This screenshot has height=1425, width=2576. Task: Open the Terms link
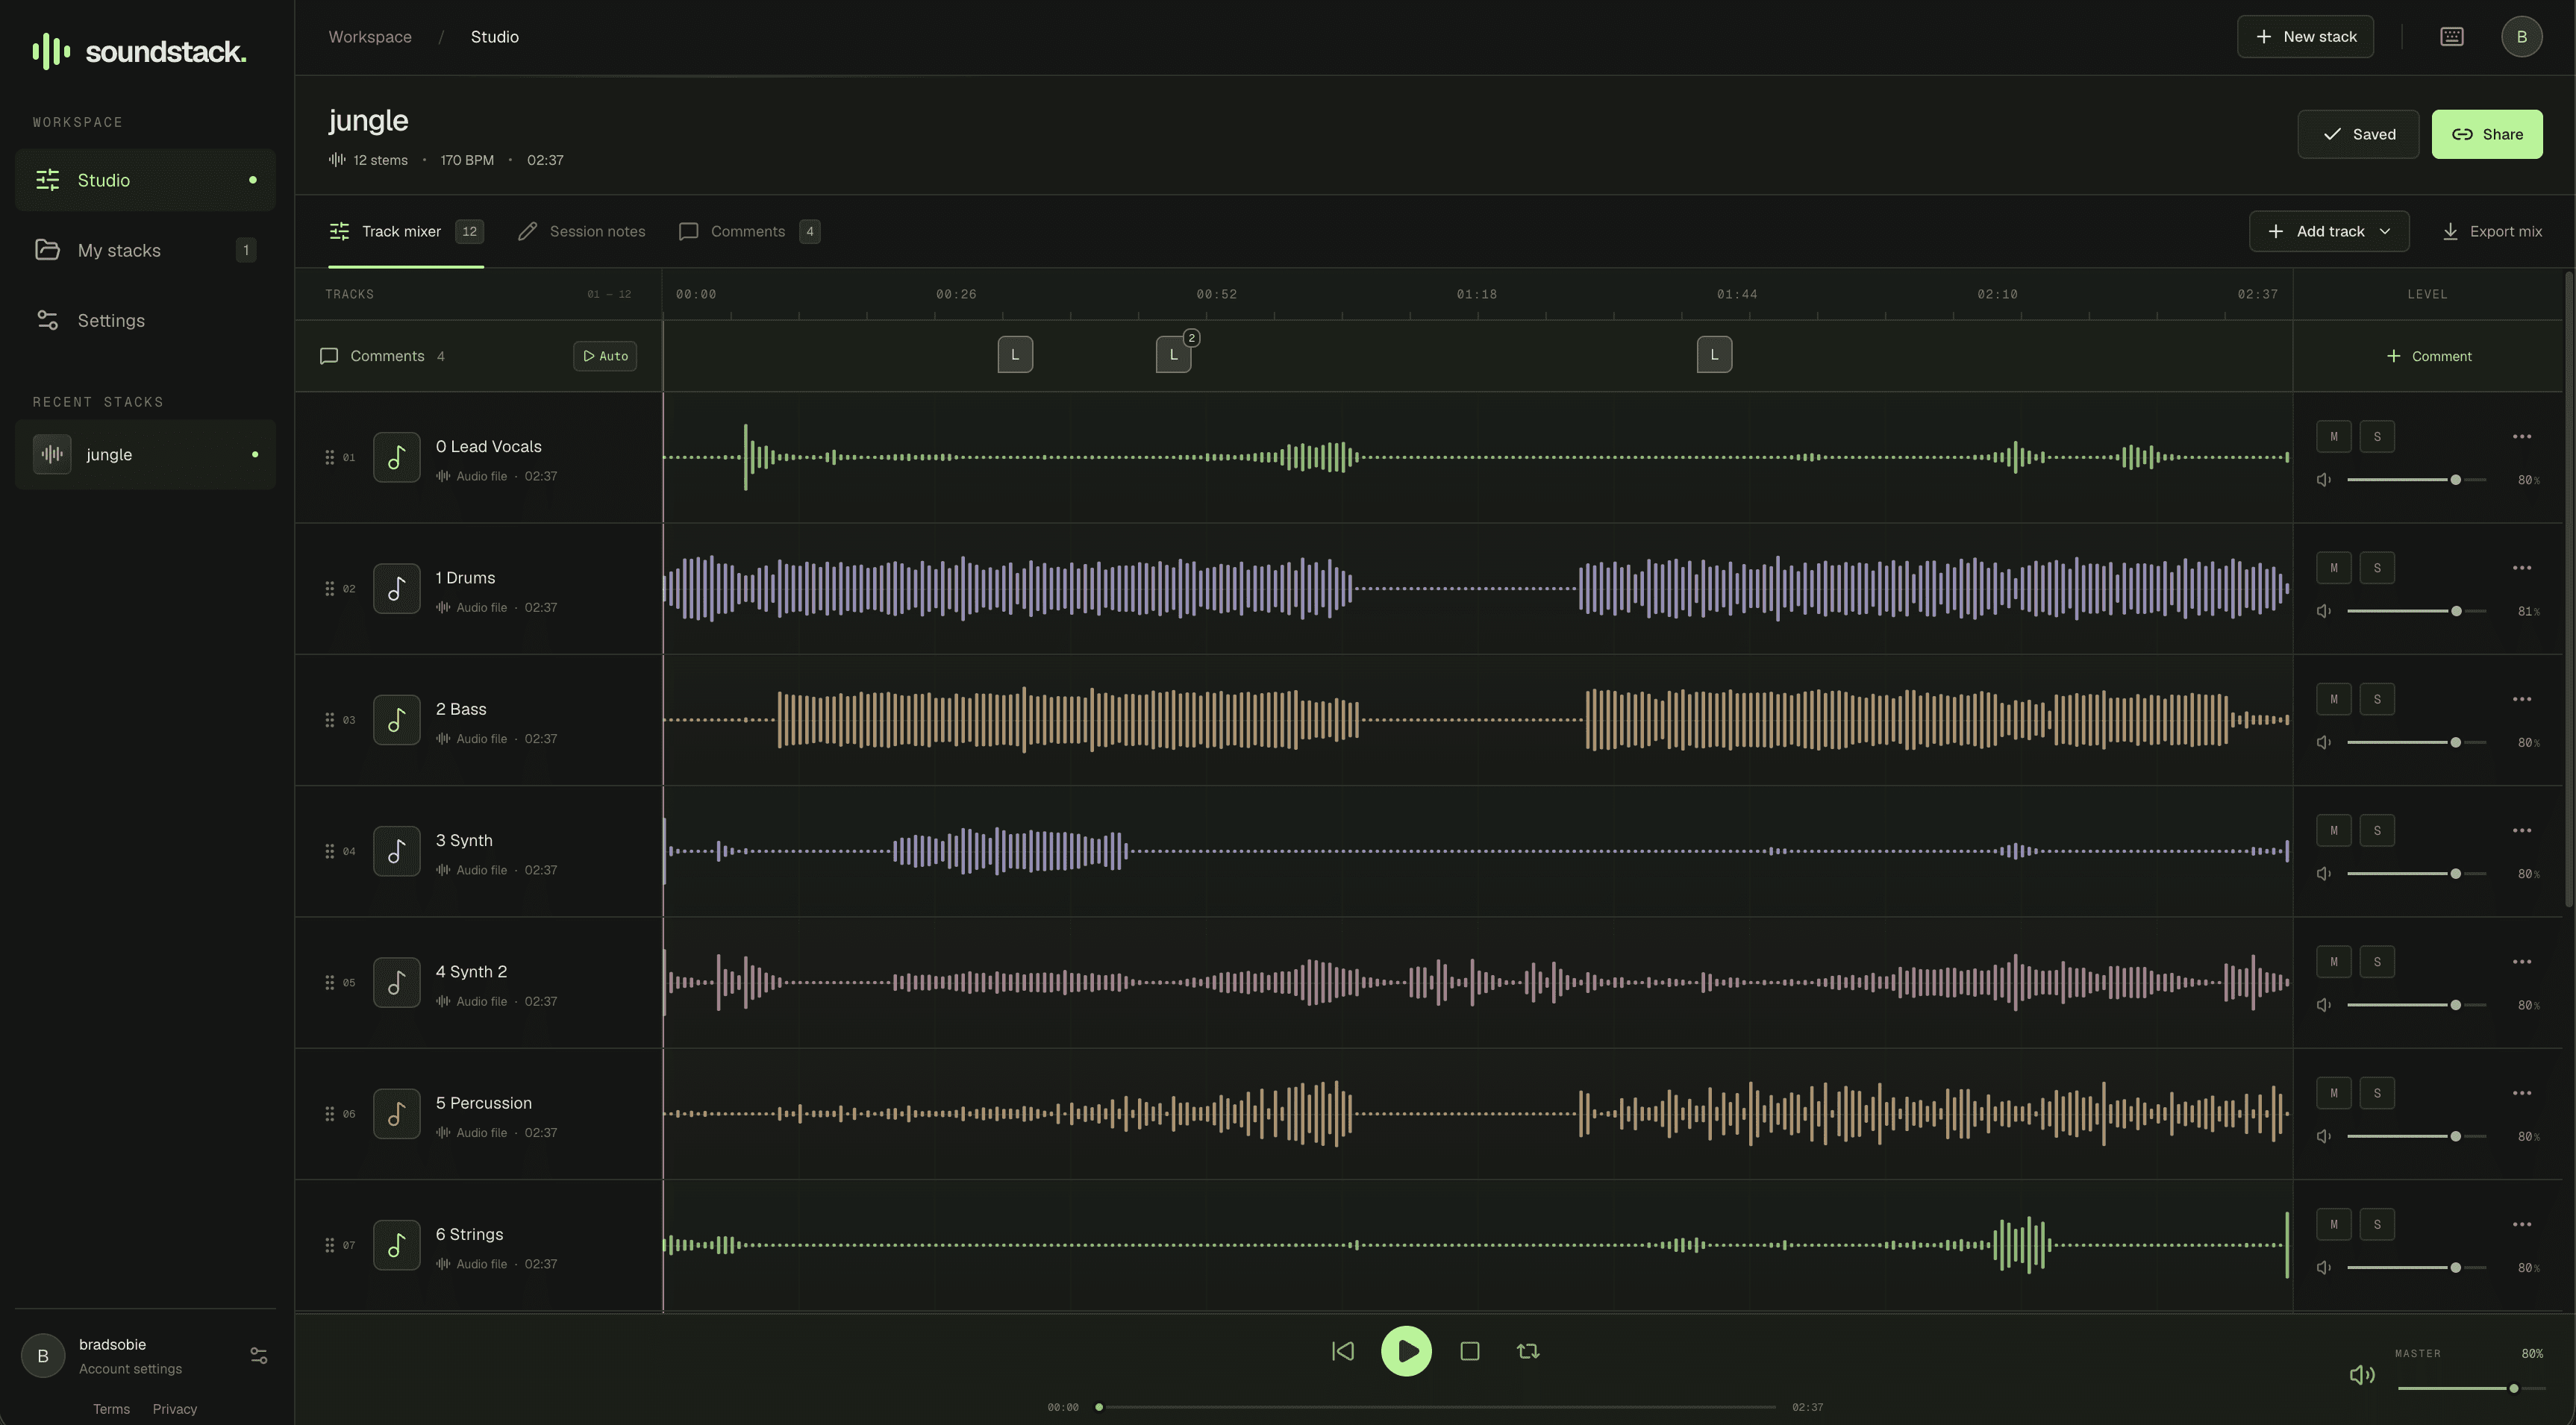111,1409
